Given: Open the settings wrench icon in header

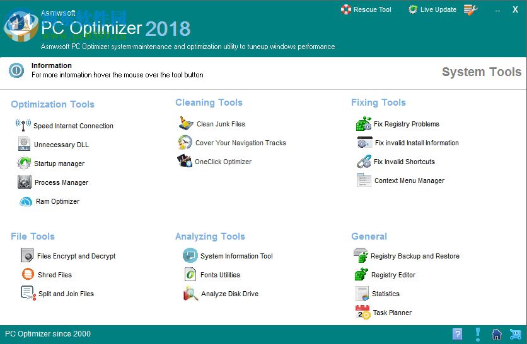Looking at the screenshot, I should click(x=470, y=9).
